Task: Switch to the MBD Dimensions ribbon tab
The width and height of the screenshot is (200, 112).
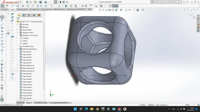Action: point(59,9)
